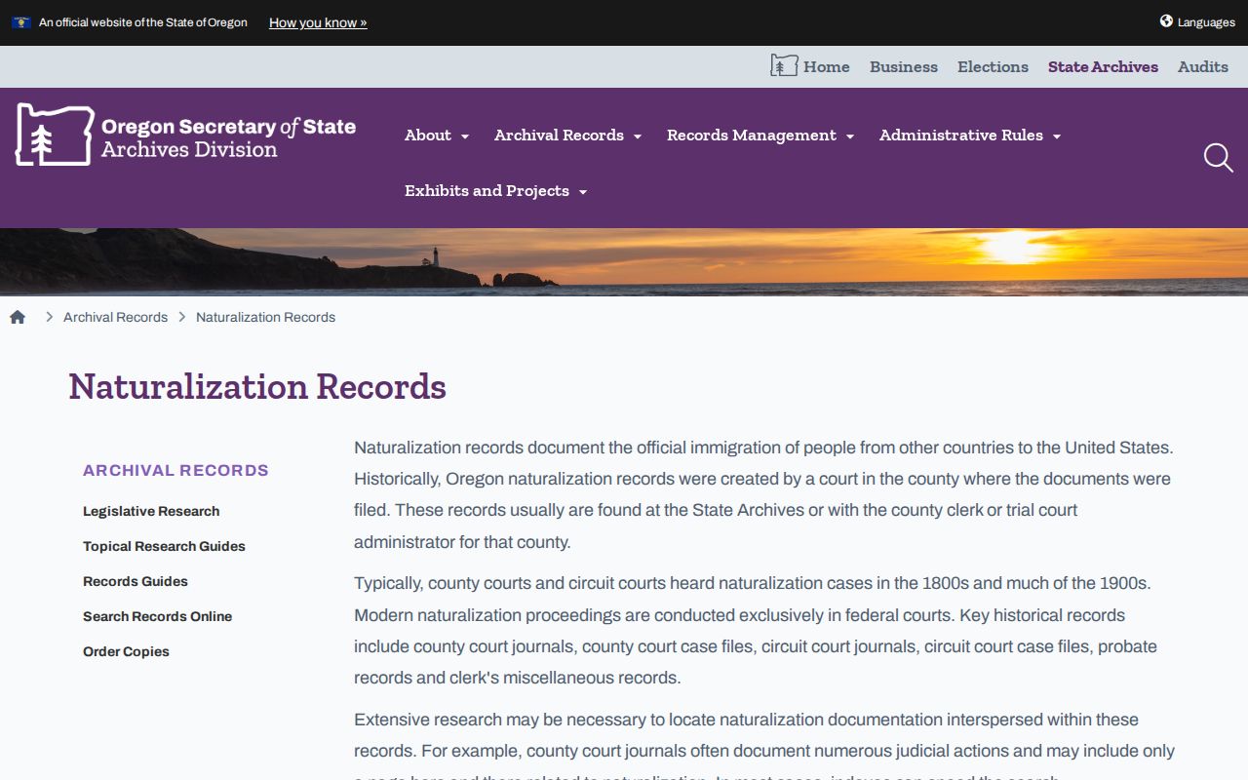Expand the About dropdown menu
Image resolution: width=1248 pixels, height=780 pixels.
(437, 136)
